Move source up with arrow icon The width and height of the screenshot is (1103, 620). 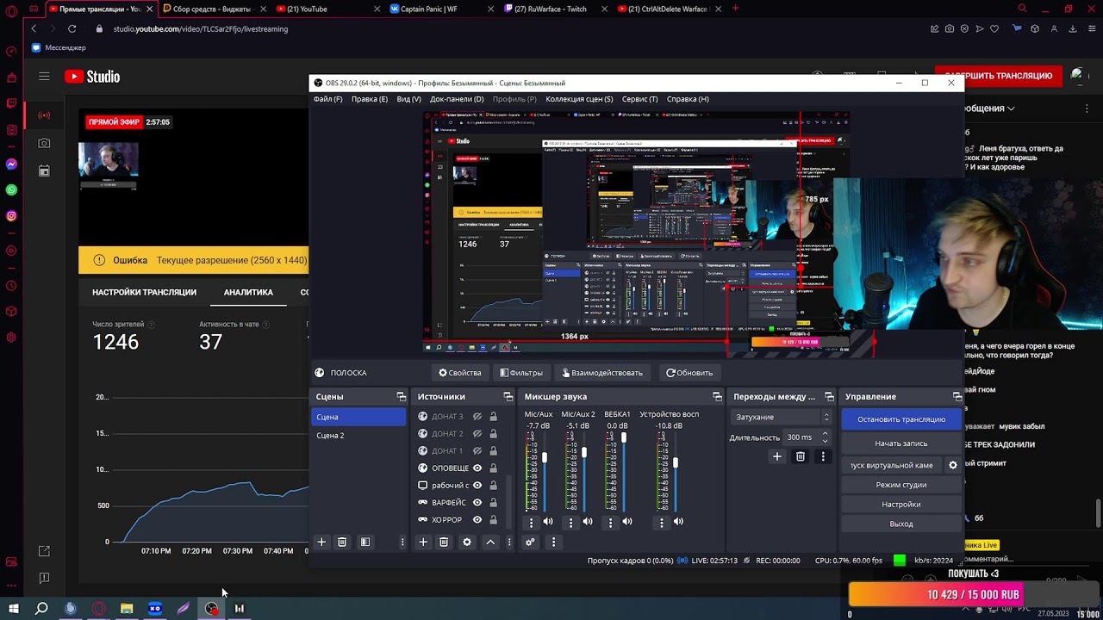tap(490, 542)
